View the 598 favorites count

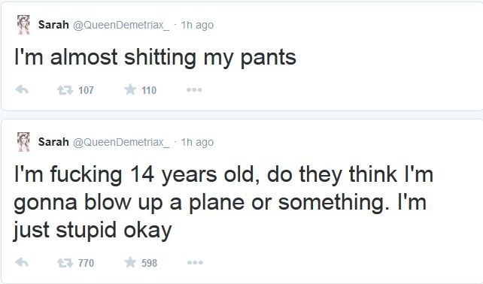(149, 263)
